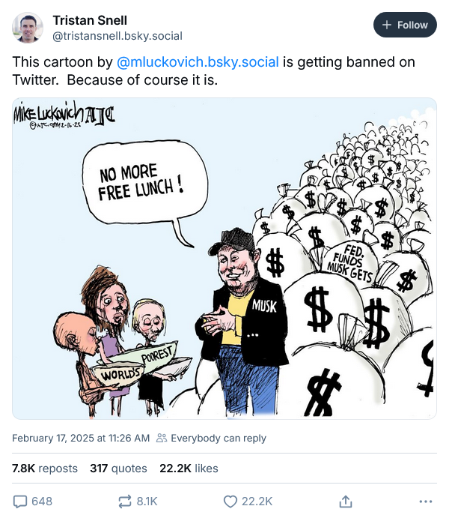Enlarge the Mike Luckovich cartoon image
This screenshot has height=521, width=449.
pyautogui.click(x=224, y=259)
